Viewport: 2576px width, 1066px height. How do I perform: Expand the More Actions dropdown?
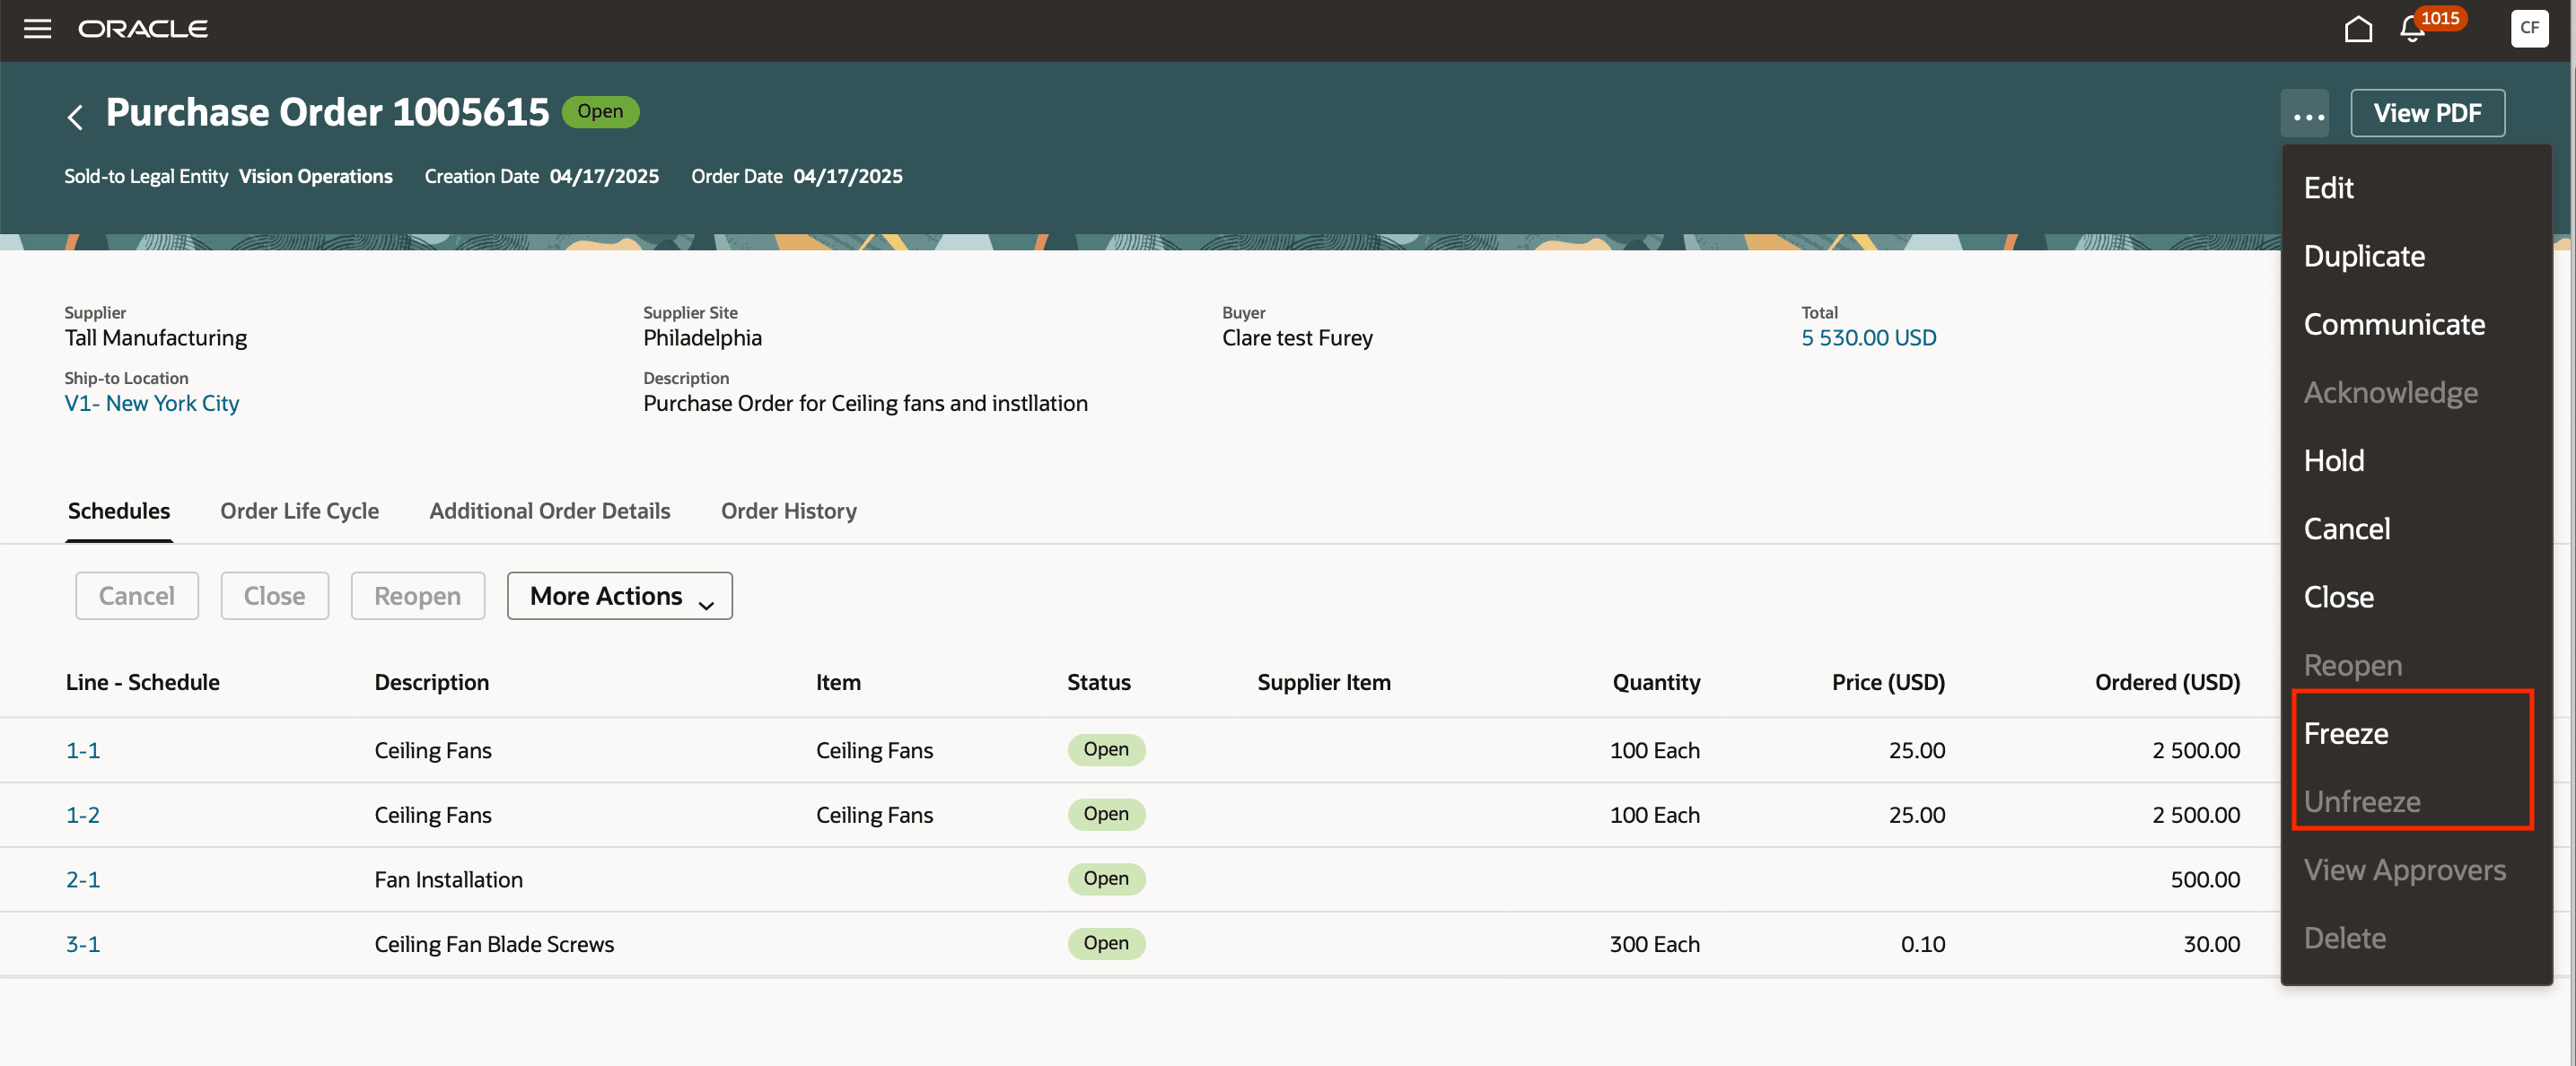point(619,596)
